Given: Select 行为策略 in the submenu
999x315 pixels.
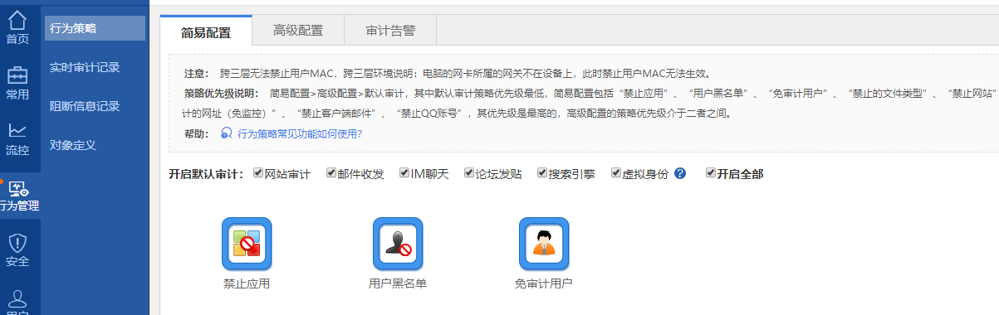Looking at the screenshot, I should pos(95,28).
